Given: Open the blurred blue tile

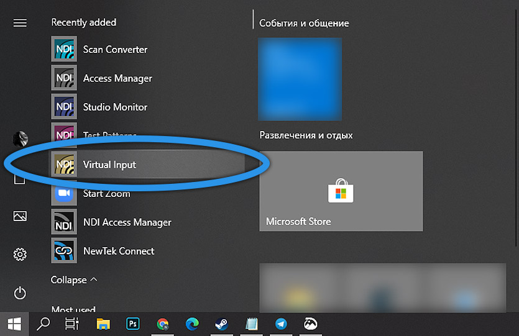Looking at the screenshot, I should 300,79.
